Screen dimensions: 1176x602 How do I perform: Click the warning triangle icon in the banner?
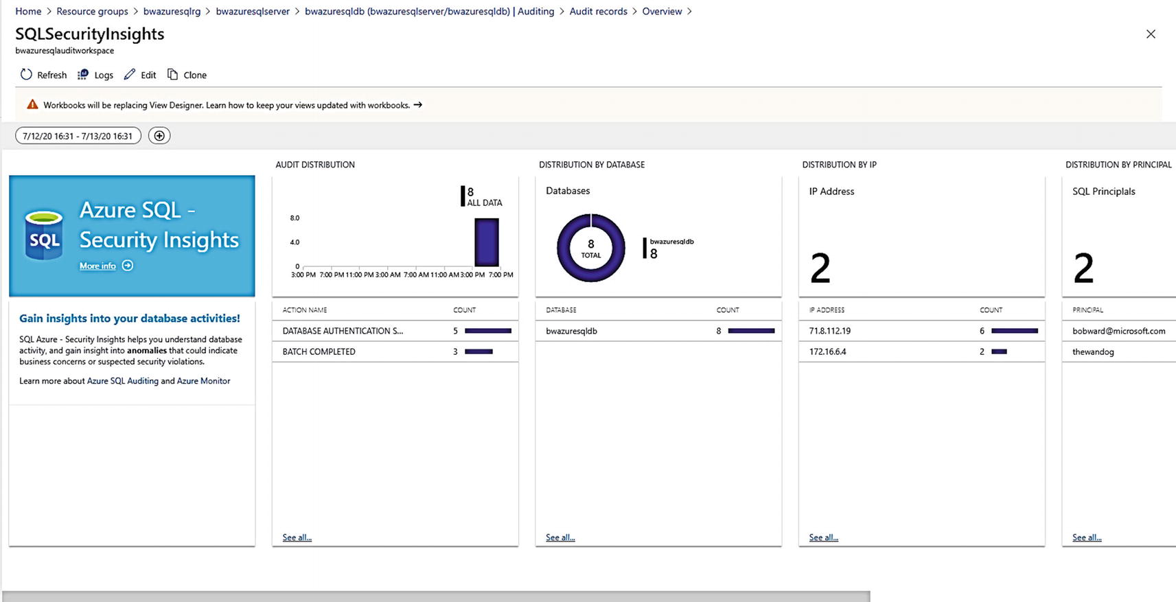(32, 105)
